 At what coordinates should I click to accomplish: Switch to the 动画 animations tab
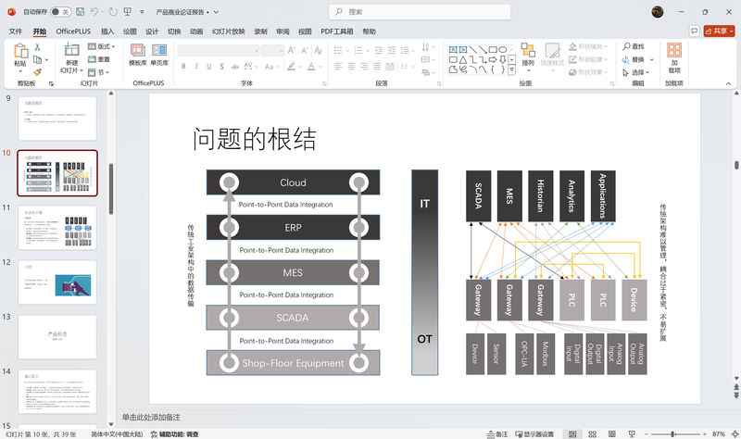[196, 31]
